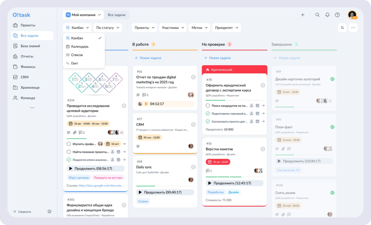371x225 pixels.
Task: Add Новая задача in В работе column
Action: (x=148, y=58)
